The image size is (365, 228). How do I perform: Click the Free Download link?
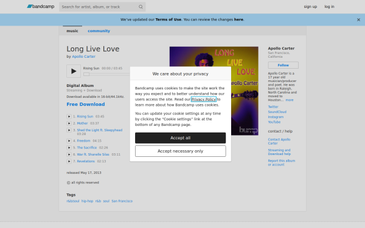point(86,104)
